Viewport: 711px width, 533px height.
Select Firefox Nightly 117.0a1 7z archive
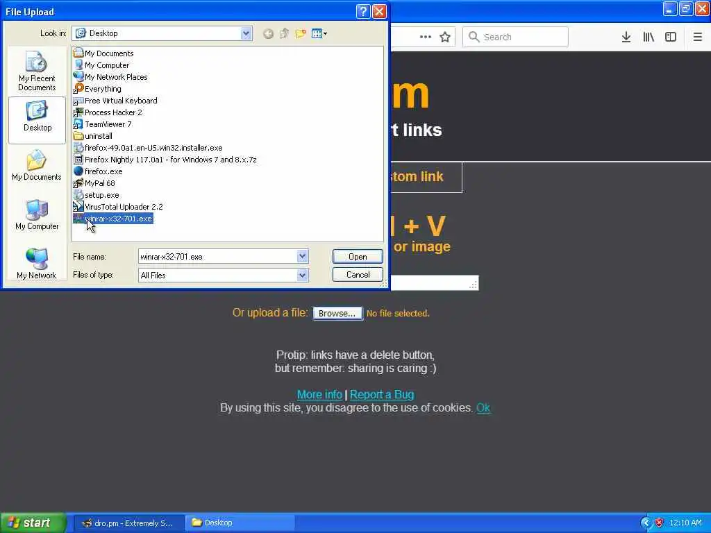165,159
